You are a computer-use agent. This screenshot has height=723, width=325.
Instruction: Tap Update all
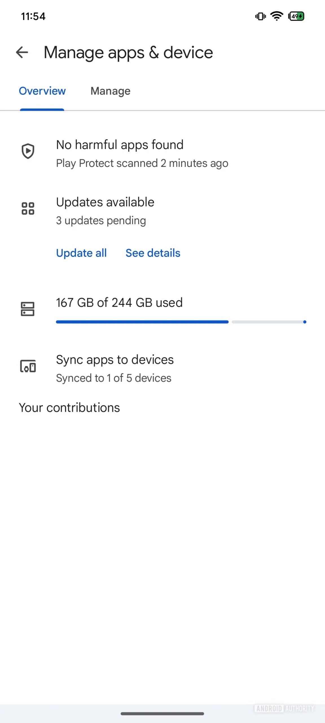tap(81, 253)
